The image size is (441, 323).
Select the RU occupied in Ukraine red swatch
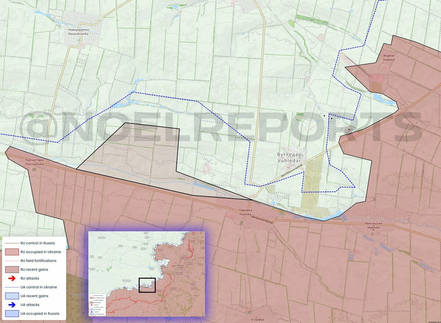(x=12, y=252)
